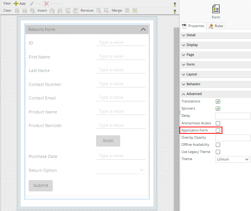Click the second Insert column icon
The height and width of the screenshot is (211, 251).
pyautogui.click(x=60, y=11)
